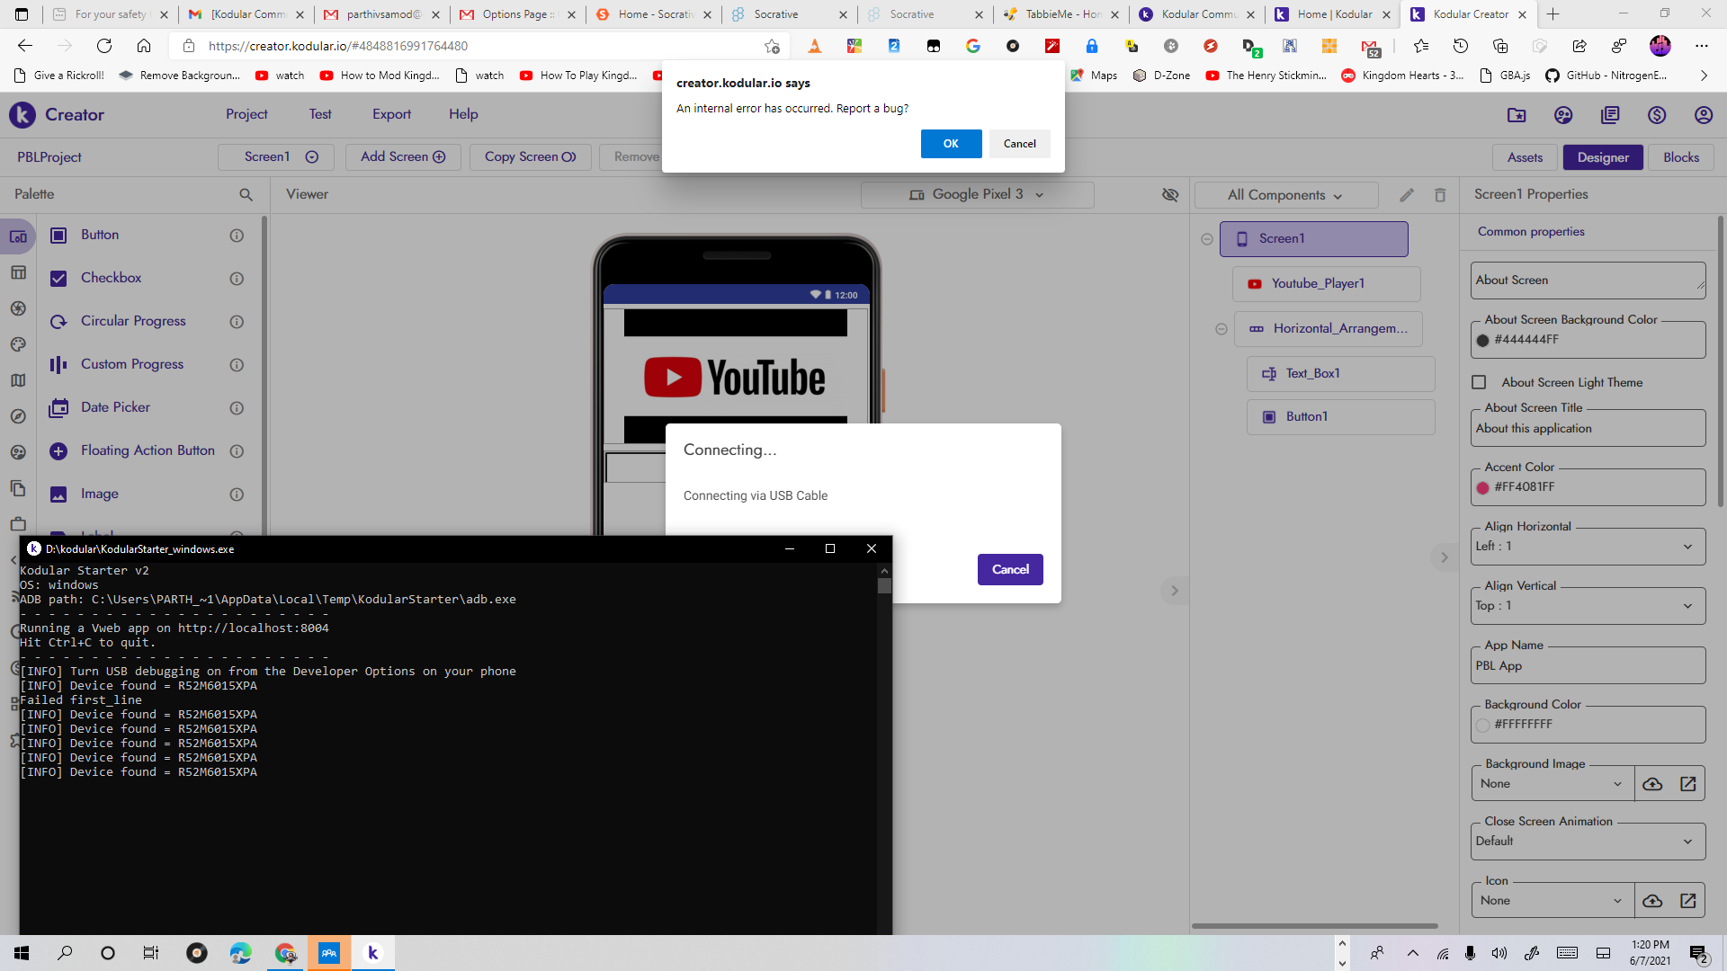
Task: Click Chrome icon in taskbar
Action: click(x=286, y=953)
